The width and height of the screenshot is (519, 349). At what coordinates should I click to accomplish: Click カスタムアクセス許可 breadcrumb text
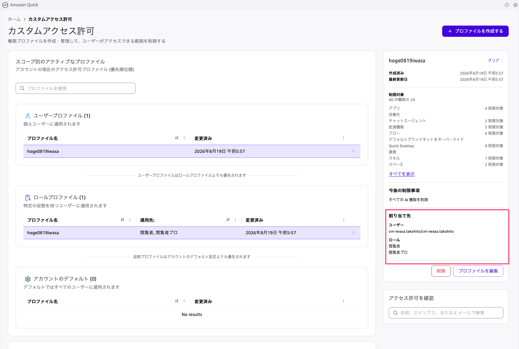[50, 19]
